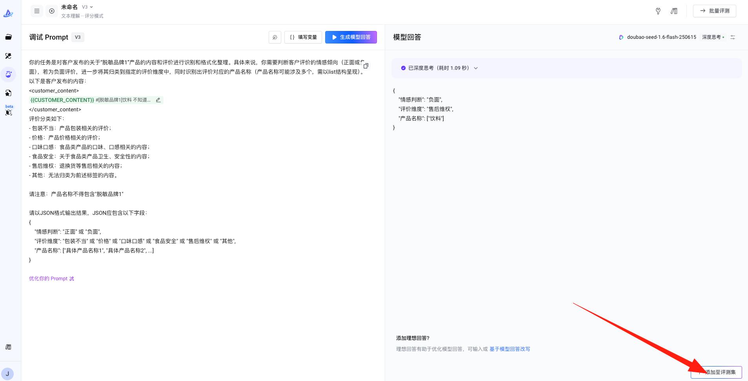Select the magic wand sidebar icon
This screenshot has height=381, width=748.
[x=8, y=56]
